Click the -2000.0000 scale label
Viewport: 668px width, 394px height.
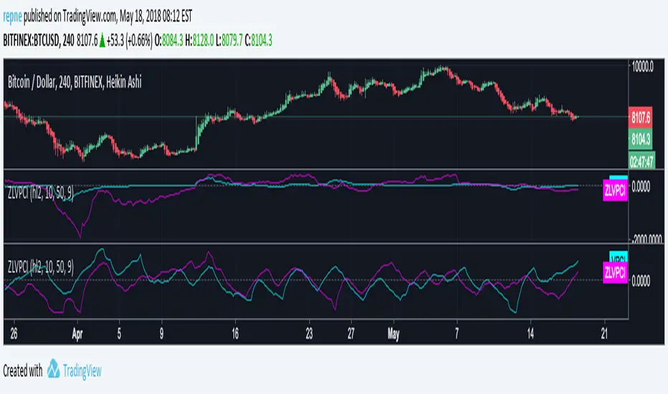(647, 241)
